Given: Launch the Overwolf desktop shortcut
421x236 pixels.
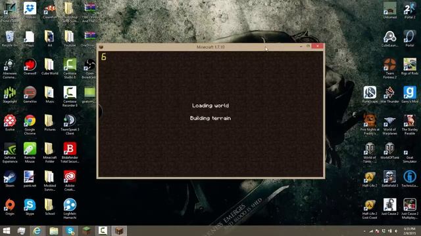Looking at the screenshot, I should pyautogui.click(x=30, y=66).
